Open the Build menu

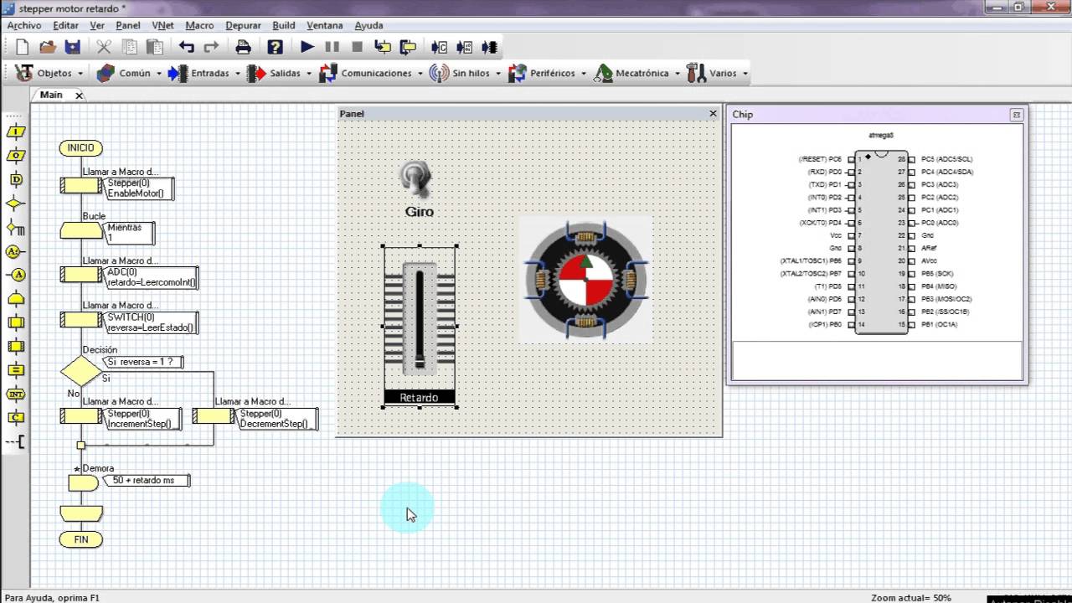284,26
